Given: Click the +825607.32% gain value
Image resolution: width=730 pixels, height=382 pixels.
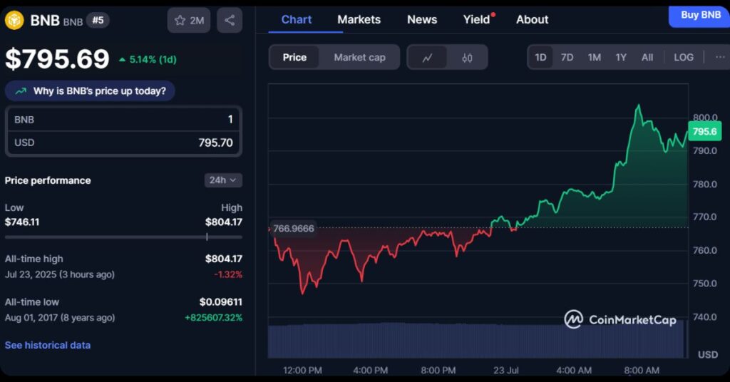Looking at the screenshot, I should tap(213, 318).
